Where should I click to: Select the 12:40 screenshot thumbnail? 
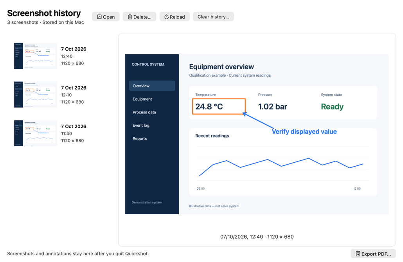click(x=36, y=56)
